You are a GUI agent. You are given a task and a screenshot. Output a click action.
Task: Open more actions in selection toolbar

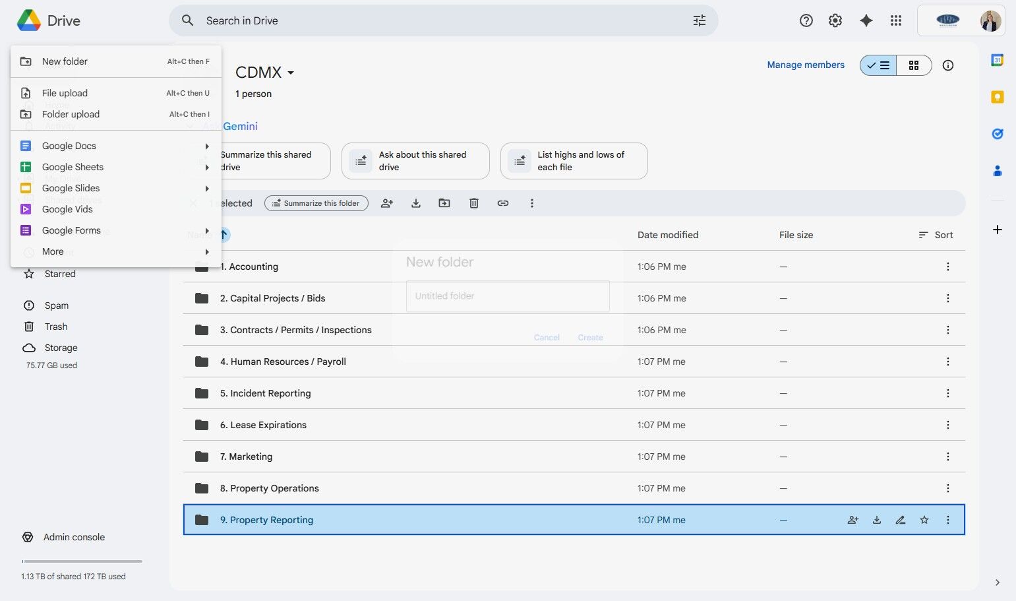(532, 203)
